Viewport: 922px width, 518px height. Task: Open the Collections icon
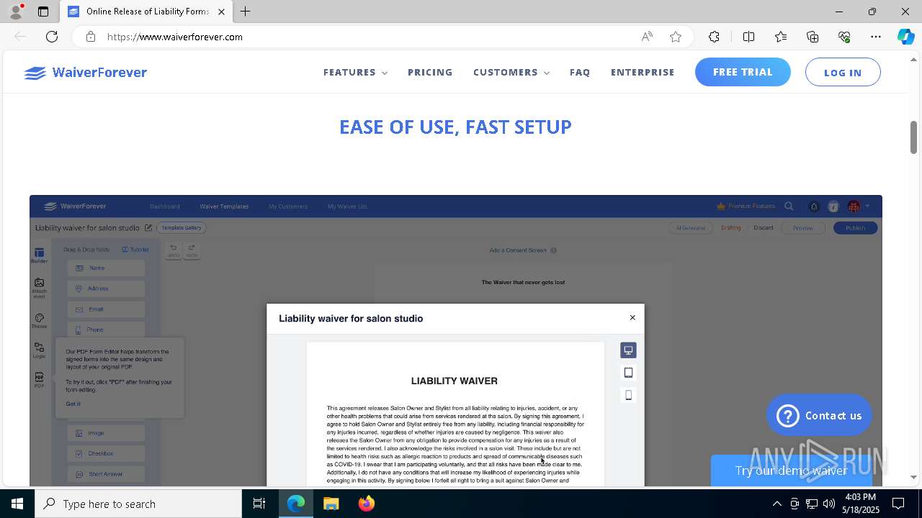pos(813,37)
